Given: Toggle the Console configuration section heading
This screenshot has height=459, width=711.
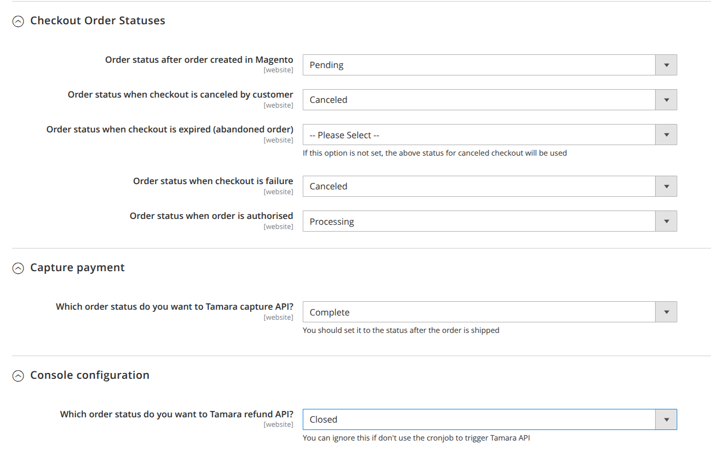Looking at the screenshot, I should (90, 375).
